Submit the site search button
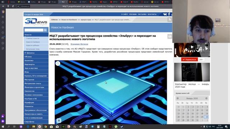 click(45, 30)
